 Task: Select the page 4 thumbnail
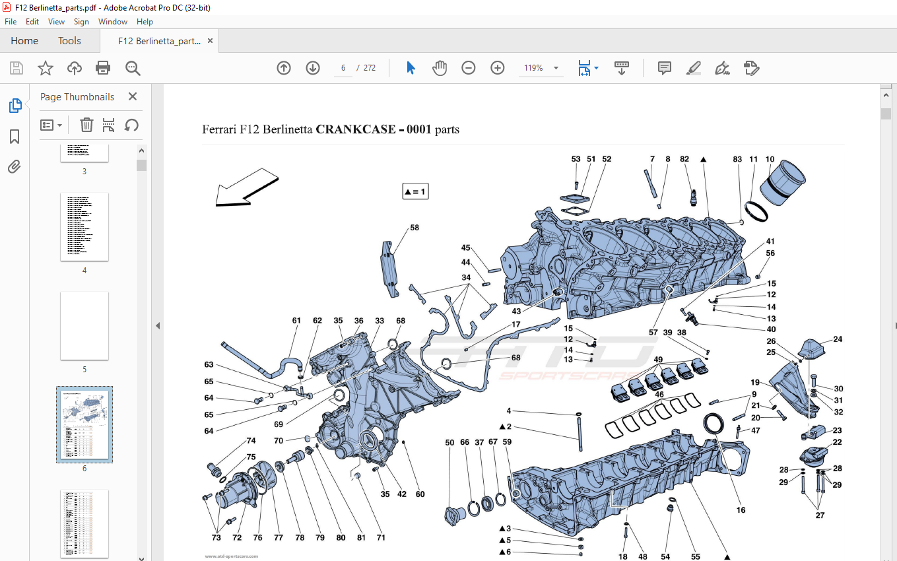click(84, 226)
